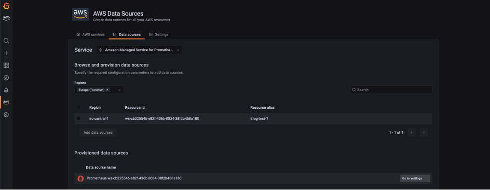Click resource id ws-cb325546-e82f-436b-8034-38f2b458a180 in table
This screenshot has width=490, height=190.
coord(162,118)
